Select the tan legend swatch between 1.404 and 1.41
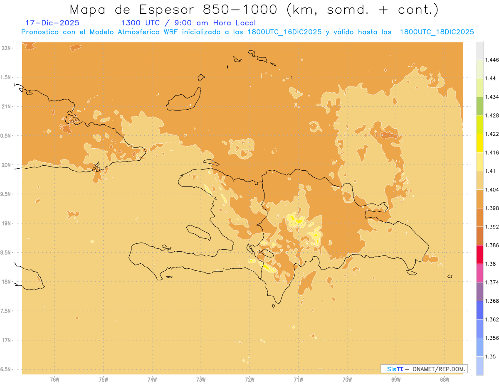 pyautogui.click(x=479, y=180)
